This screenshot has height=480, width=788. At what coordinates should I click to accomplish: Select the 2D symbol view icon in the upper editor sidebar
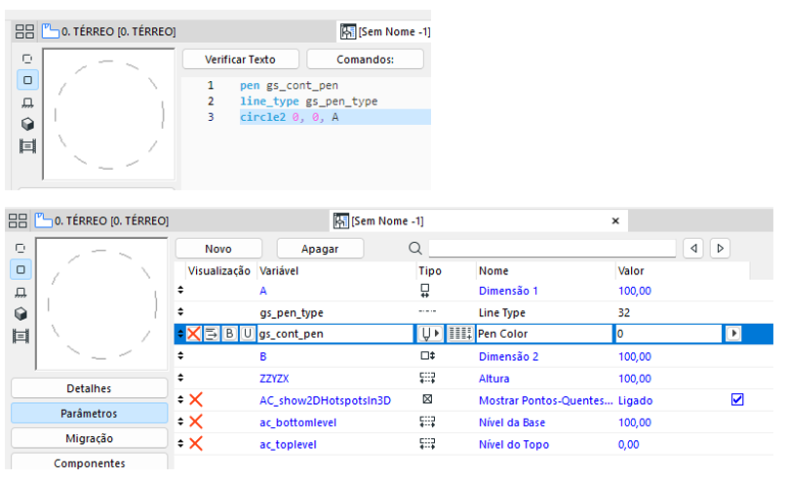point(27,80)
